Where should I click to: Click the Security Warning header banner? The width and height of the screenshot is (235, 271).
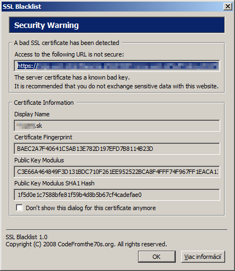coord(117,25)
